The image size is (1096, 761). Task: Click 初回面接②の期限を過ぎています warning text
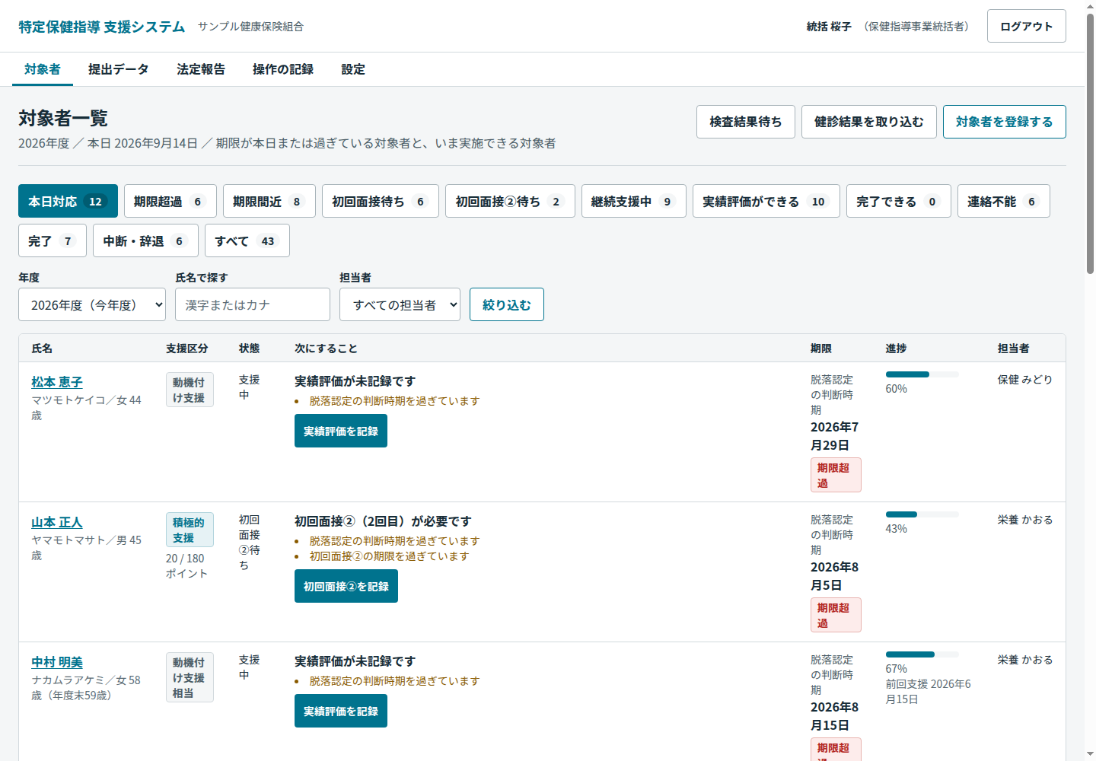(x=389, y=556)
